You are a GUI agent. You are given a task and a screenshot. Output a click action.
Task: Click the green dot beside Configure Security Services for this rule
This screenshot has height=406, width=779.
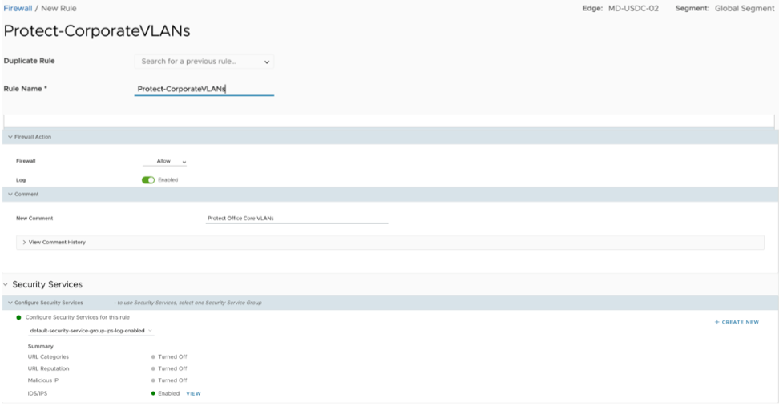[19, 317]
